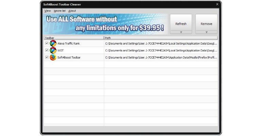
Task: Select the Alexa Traffic Rank path cell
Action: click(161, 44)
